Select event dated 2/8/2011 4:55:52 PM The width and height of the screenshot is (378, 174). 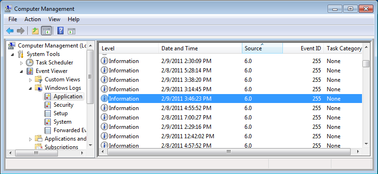point(231,108)
